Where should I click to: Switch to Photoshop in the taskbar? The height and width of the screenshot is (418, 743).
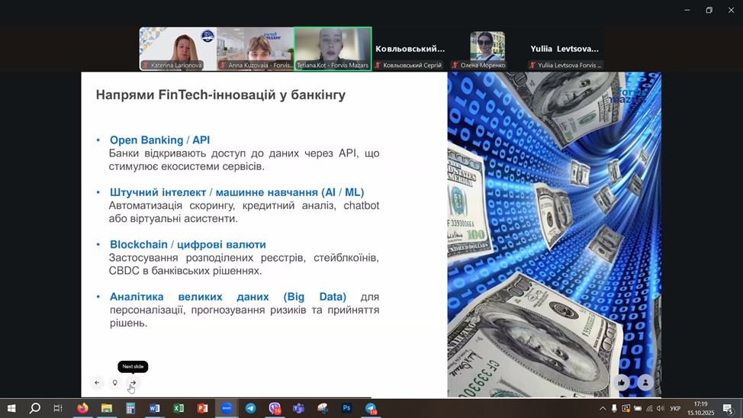pyautogui.click(x=346, y=409)
